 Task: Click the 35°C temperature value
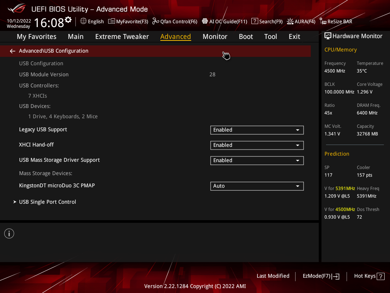coord(362,71)
